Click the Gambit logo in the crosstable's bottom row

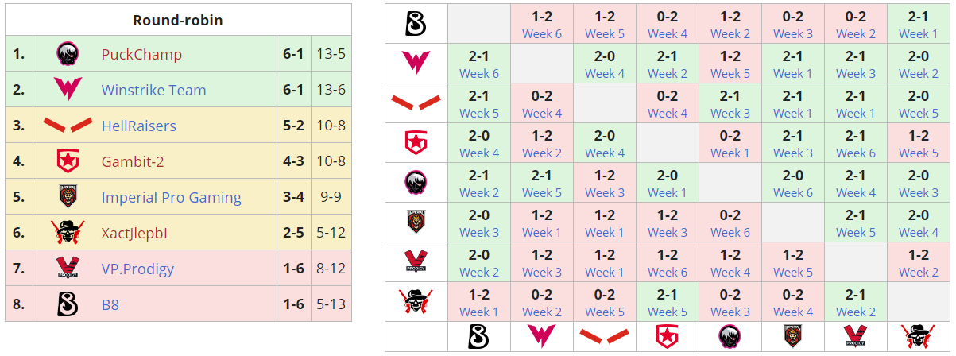(668, 336)
